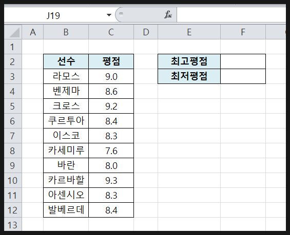Select row 1 header
Viewport: 290px width, 235px height.
click(x=13, y=47)
